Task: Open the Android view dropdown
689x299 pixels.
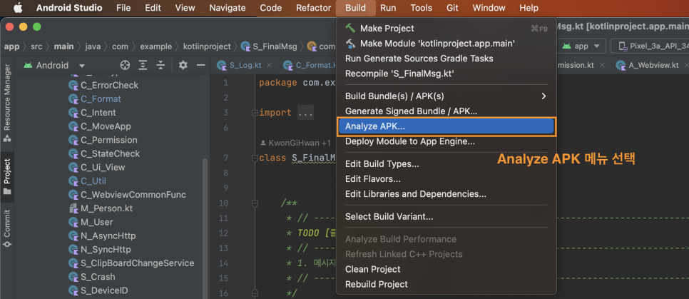Action: point(54,65)
